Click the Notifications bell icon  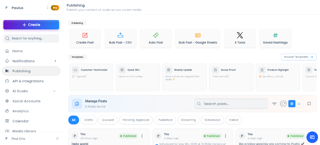7,61
